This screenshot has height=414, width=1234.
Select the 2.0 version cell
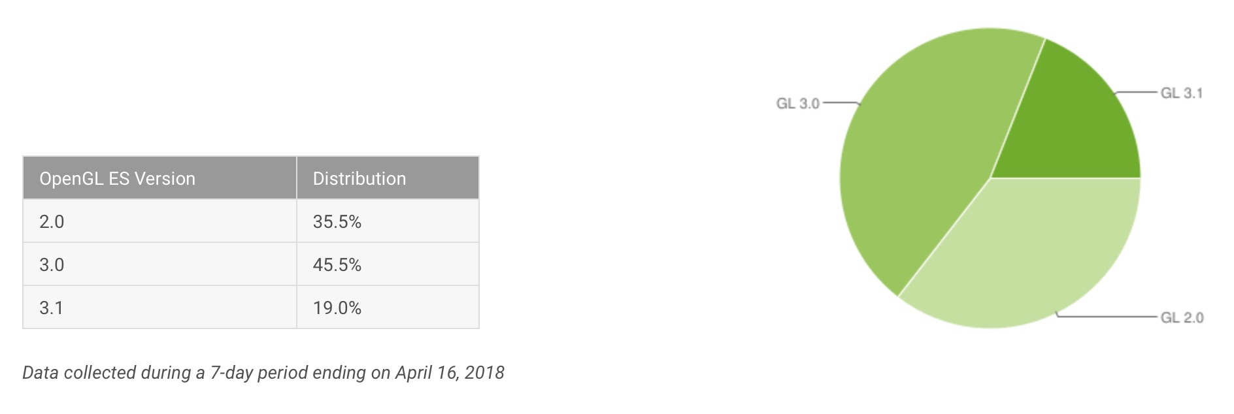coord(160,221)
